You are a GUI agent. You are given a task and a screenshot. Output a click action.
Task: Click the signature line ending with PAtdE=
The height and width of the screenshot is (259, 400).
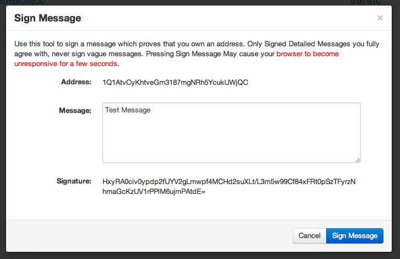click(154, 192)
